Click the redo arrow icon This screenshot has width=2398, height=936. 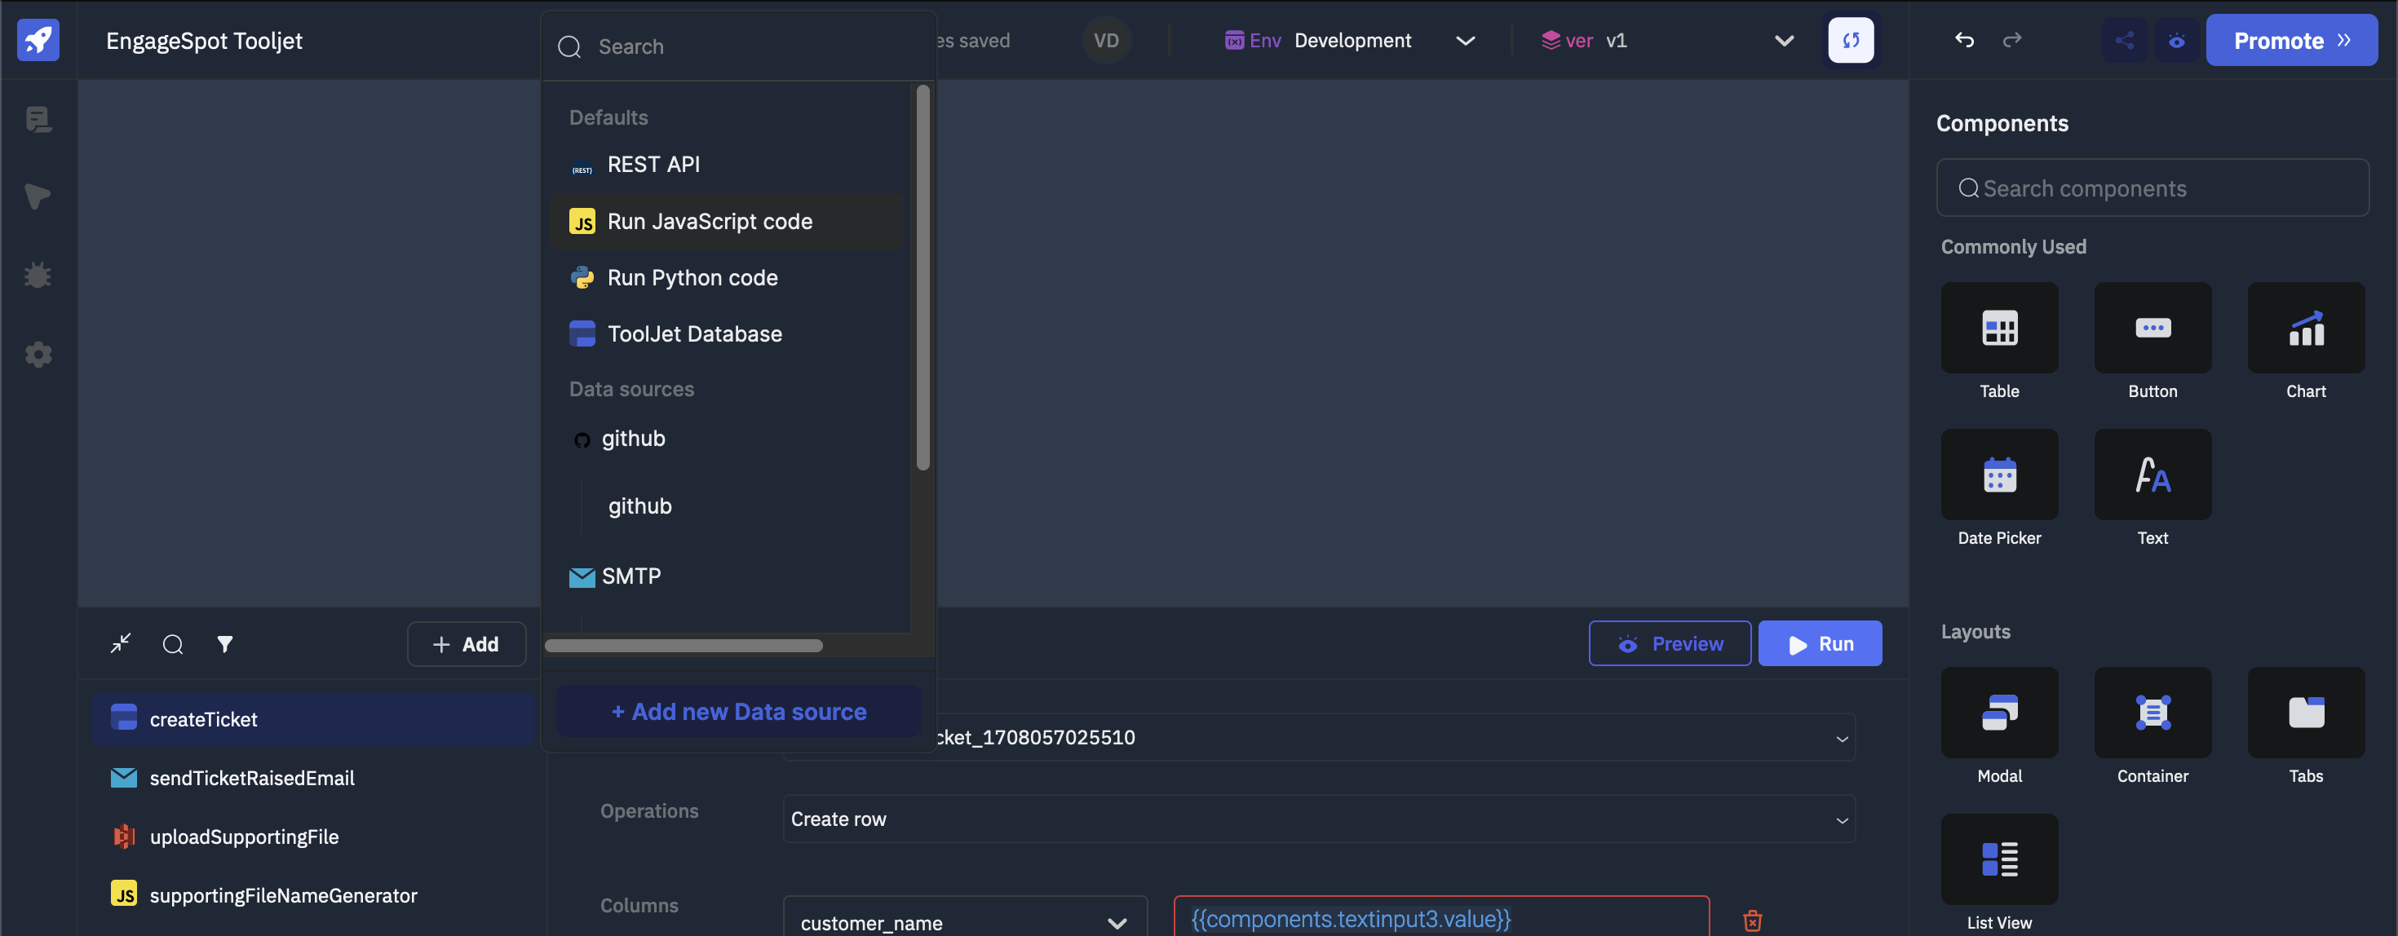pyautogui.click(x=2011, y=40)
